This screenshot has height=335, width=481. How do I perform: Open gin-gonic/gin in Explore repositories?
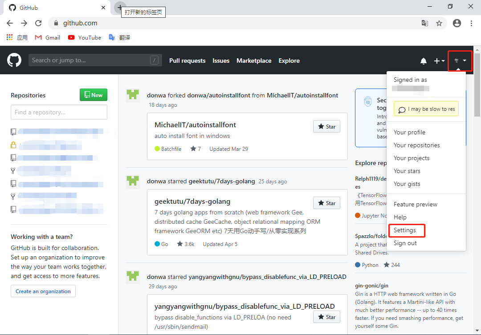371,286
